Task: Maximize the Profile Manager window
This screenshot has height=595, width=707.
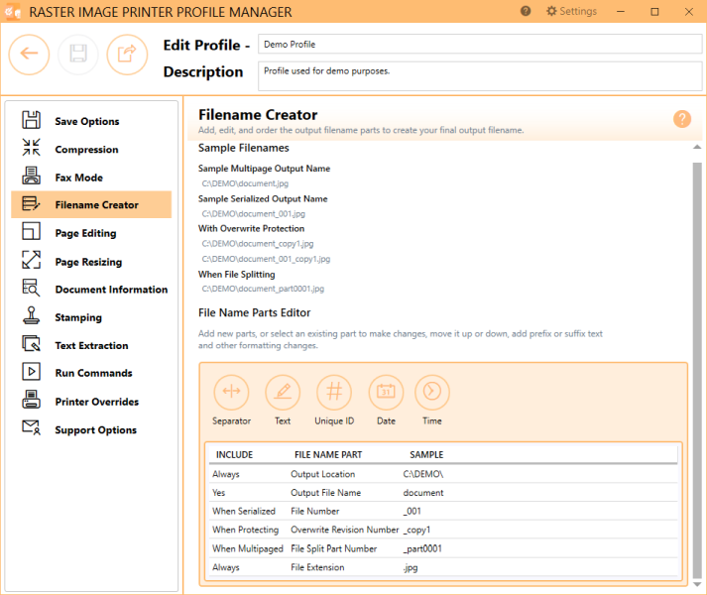Action: pyautogui.click(x=654, y=11)
